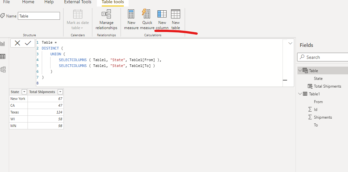The height and width of the screenshot is (172, 348).
Task: Switch to External Tools tab
Action: (78, 2)
